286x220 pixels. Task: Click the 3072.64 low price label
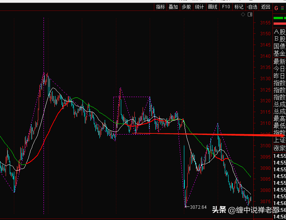(198, 207)
